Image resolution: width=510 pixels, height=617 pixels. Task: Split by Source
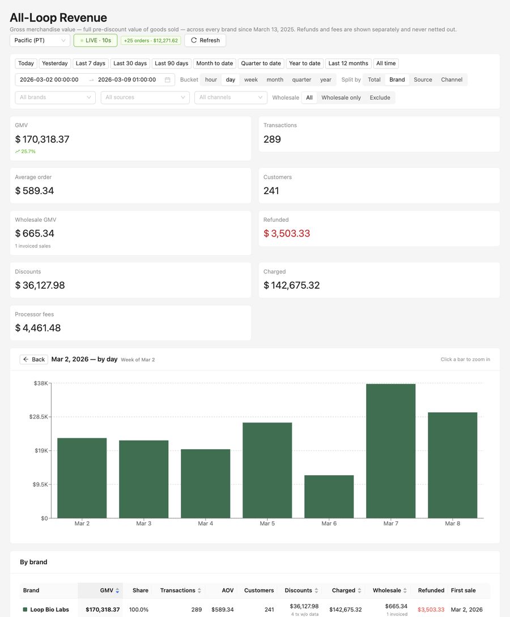423,79
